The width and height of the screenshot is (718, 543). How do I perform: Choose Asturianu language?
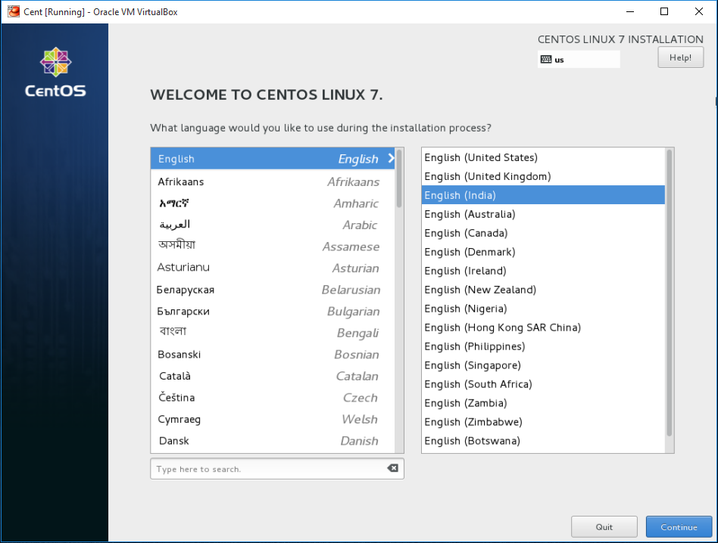click(x=273, y=268)
